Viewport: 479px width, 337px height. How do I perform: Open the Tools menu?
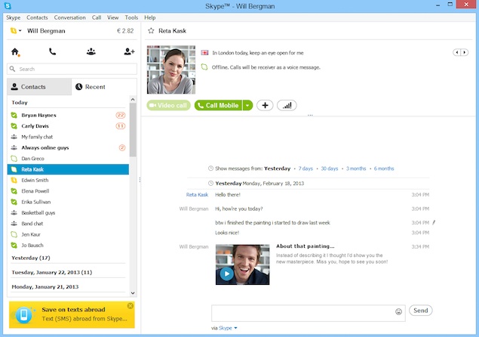tap(131, 17)
